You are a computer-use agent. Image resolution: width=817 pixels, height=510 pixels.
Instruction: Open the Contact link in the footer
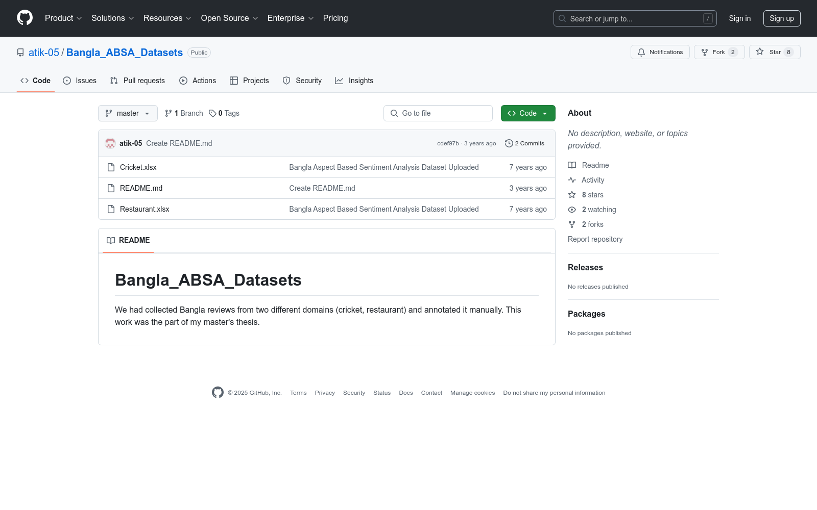click(431, 393)
